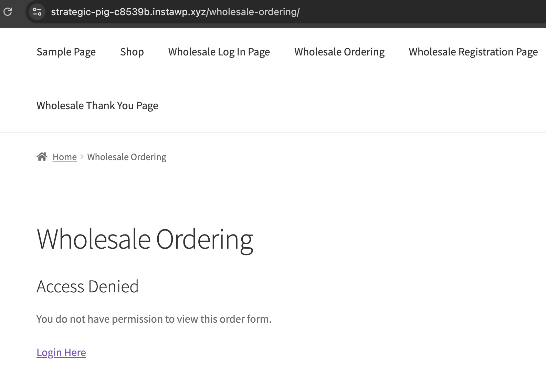Open the Wholesale Thank You Page menu item
This screenshot has width=546, height=385.
coord(97,106)
